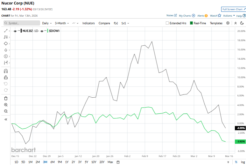Expand the trend line tool submenu arrow
The width and height of the screenshot is (246, 165).
coord(10,31)
